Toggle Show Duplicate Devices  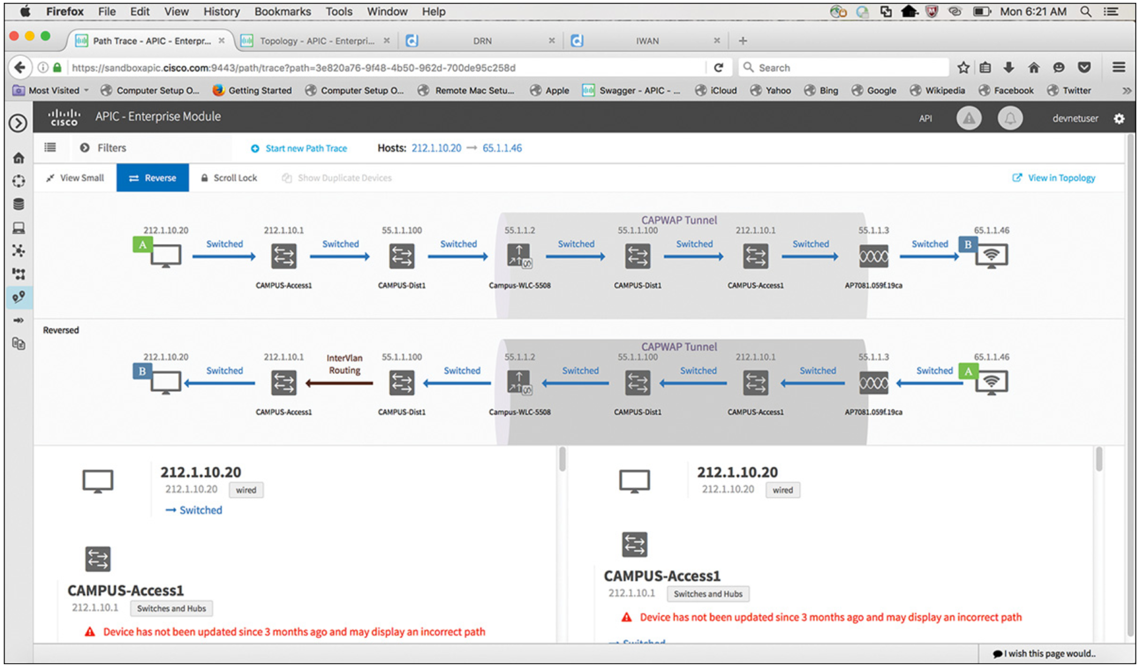pyautogui.click(x=337, y=178)
